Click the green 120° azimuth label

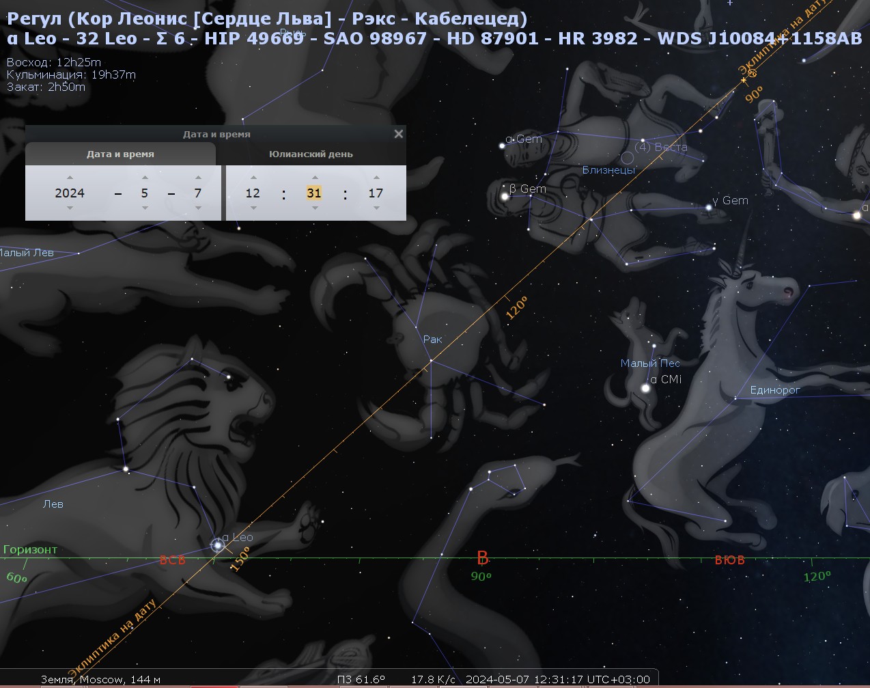click(x=817, y=577)
